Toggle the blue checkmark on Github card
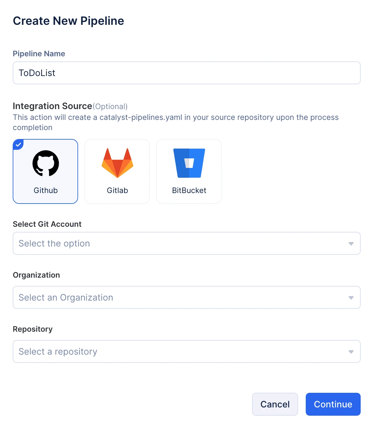The height and width of the screenshot is (430, 374). pos(18,145)
